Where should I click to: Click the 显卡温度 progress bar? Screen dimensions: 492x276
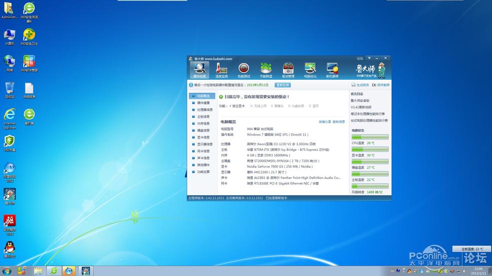point(370,149)
